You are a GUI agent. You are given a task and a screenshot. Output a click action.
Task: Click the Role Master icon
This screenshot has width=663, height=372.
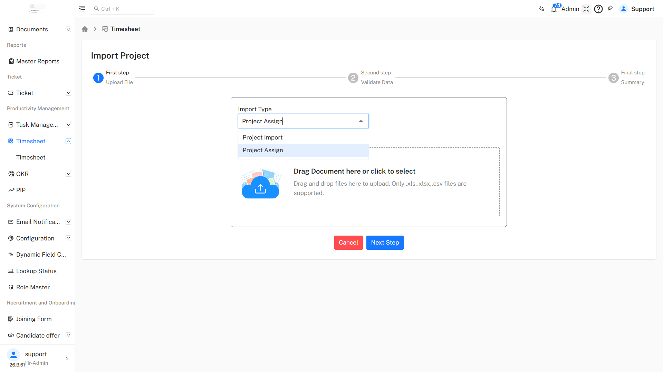[x=11, y=287]
